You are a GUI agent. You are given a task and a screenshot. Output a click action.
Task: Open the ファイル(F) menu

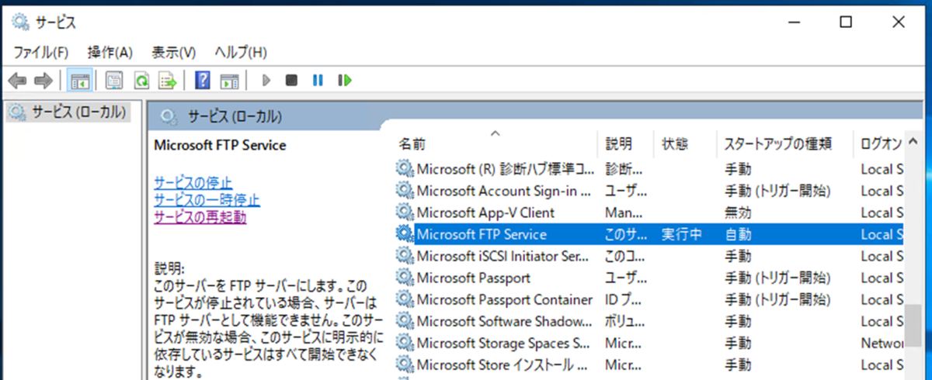pyautogui.click(x=41, y=53)
